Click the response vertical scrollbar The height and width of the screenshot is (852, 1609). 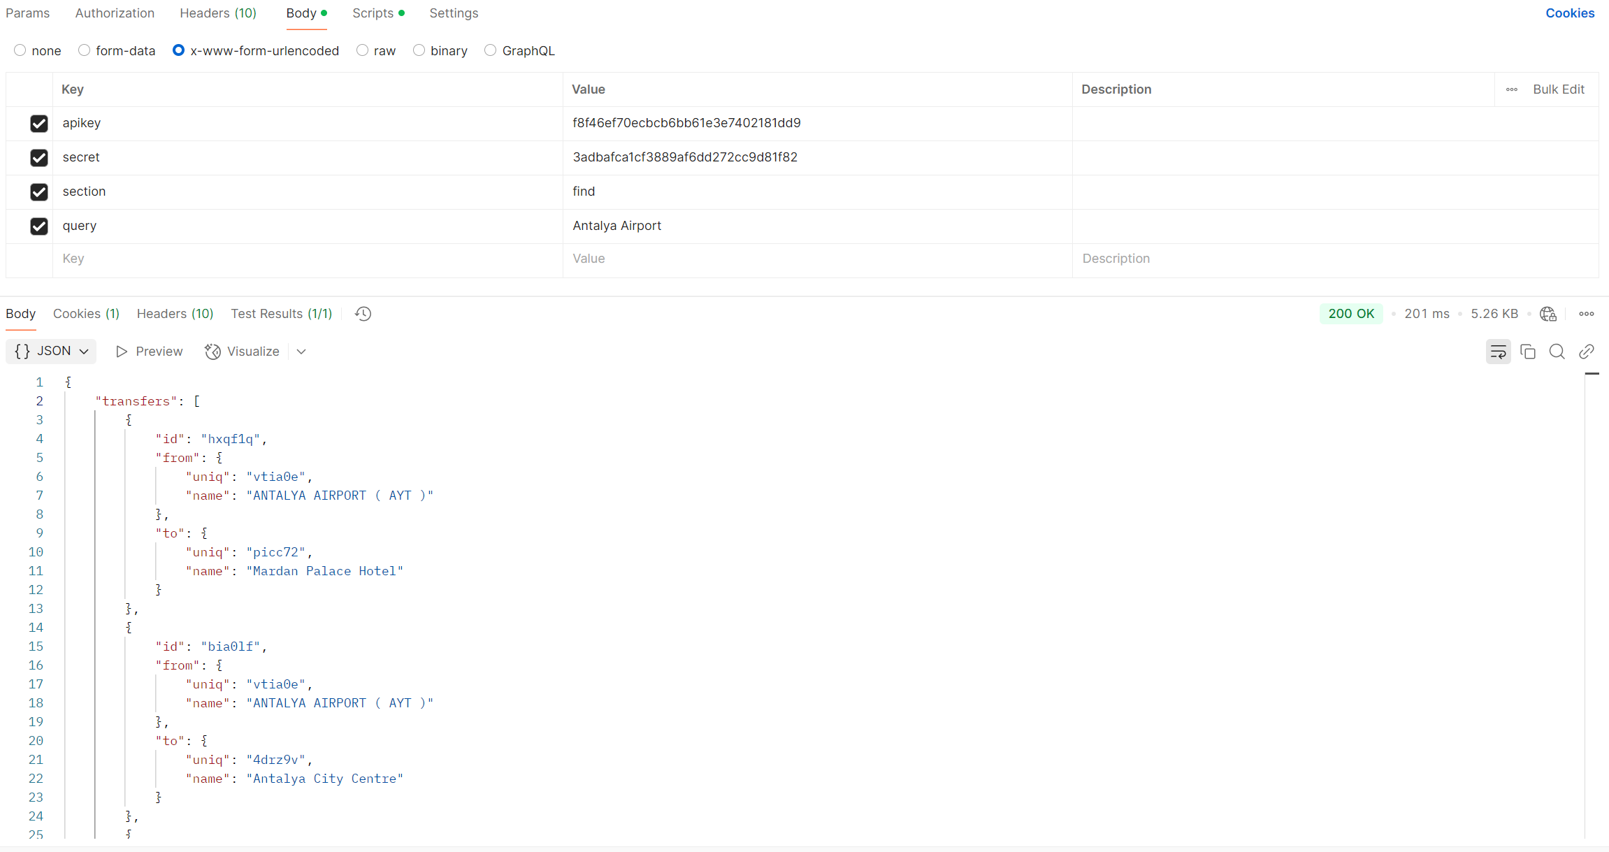(x=1592, y=601)
